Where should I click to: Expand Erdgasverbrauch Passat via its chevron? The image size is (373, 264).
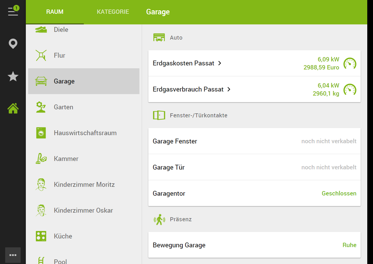[229, 89]
